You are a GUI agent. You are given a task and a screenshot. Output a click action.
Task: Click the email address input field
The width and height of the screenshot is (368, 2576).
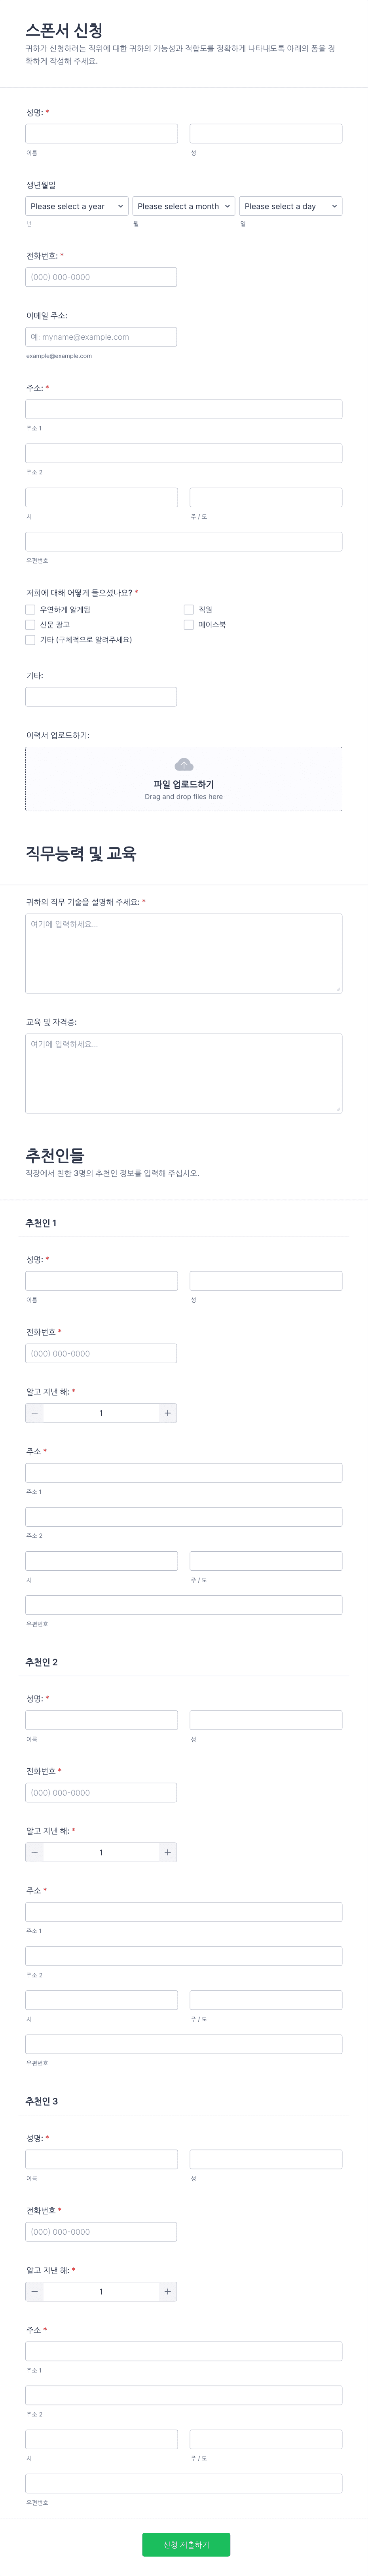click(x=101, y=337)
